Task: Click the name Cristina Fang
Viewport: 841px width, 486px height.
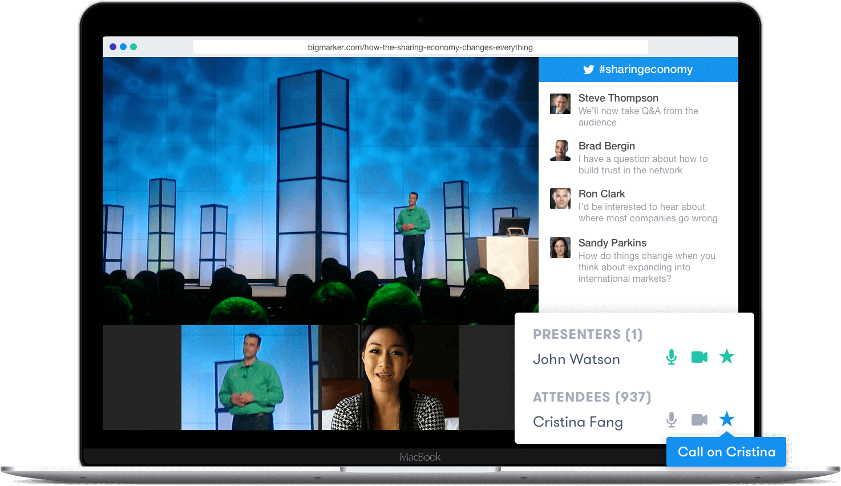Action: [578, 422]
